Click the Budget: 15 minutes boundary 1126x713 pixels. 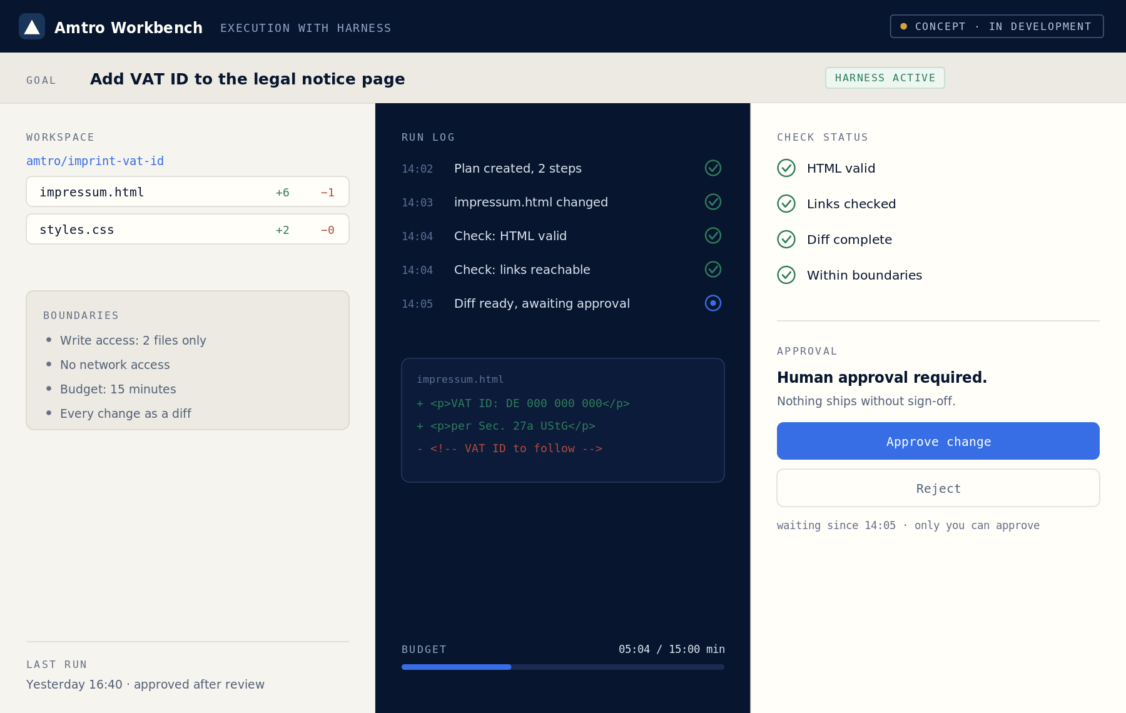click(x=118, y=389)
